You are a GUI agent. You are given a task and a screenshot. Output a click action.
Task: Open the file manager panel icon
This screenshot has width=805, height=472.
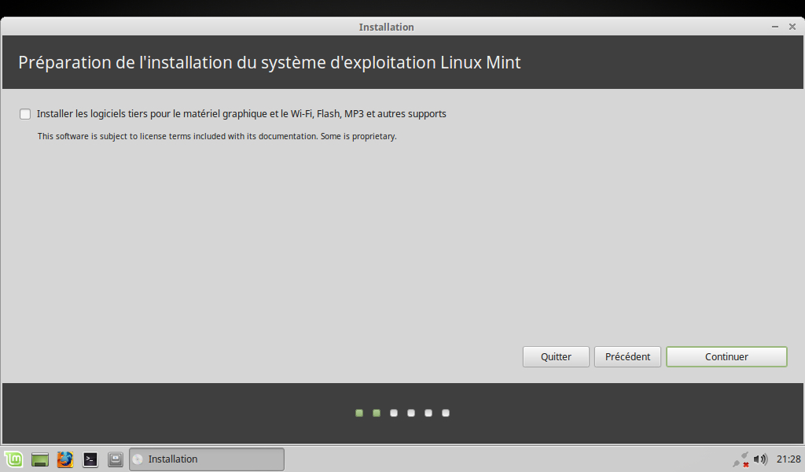(x=115, y=459)
